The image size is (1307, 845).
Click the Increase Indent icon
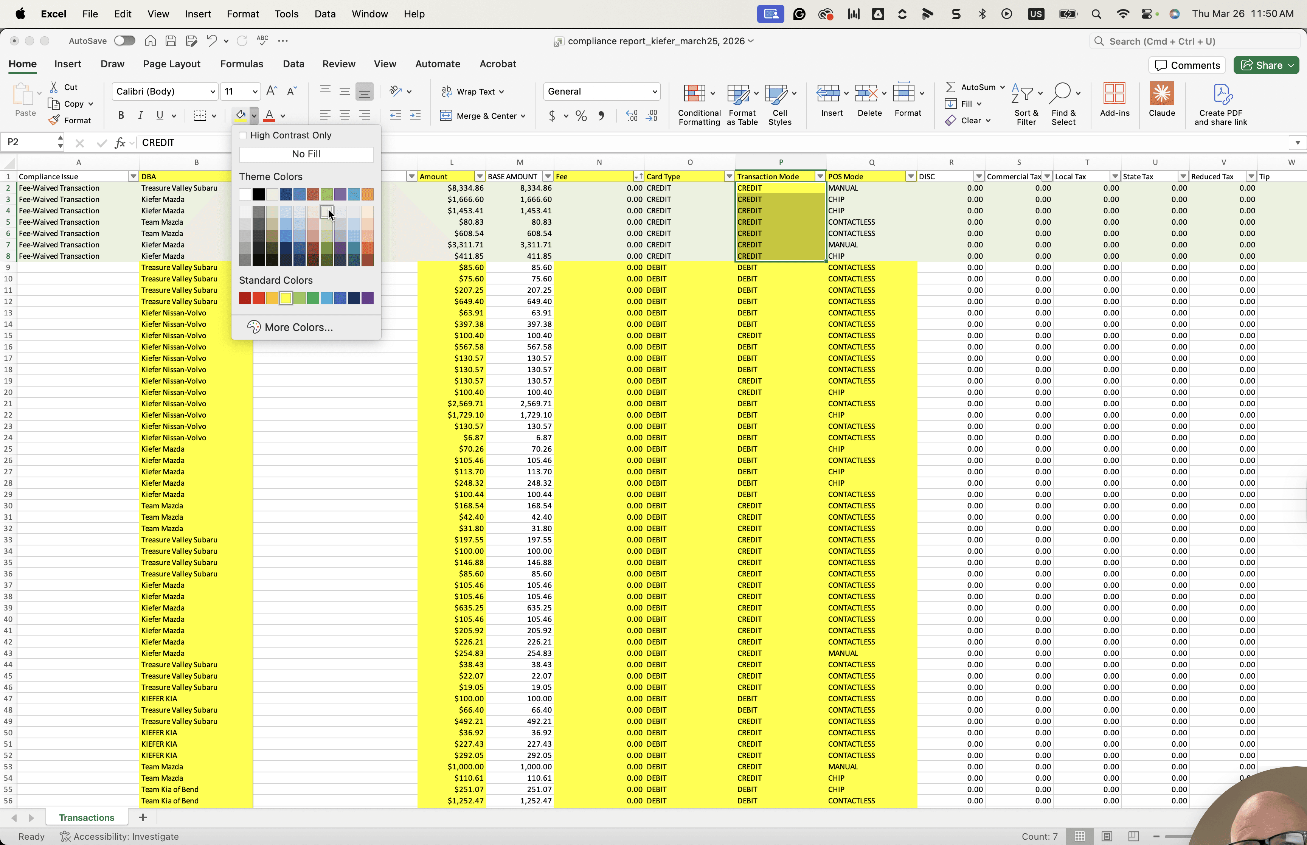click(415, 115)
